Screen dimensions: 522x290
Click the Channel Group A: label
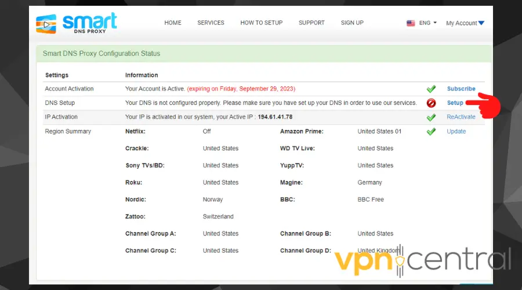pos(150,233)
